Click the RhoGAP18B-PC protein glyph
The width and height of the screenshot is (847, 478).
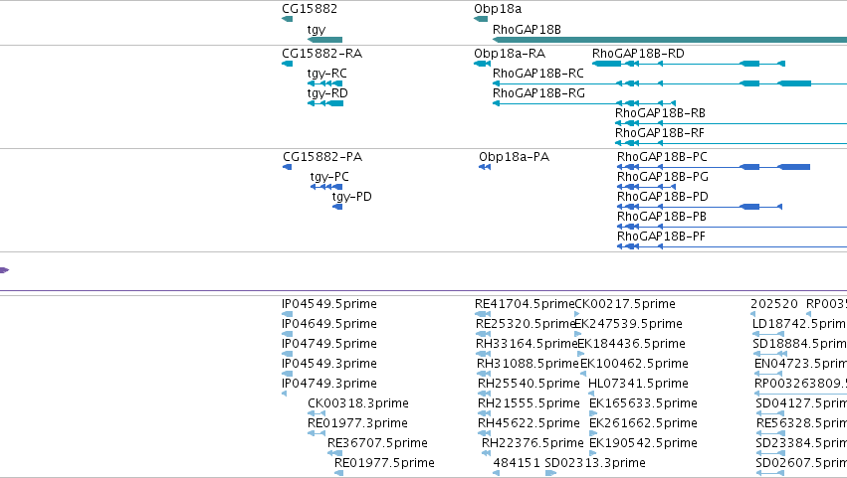(x=714, y=167)
